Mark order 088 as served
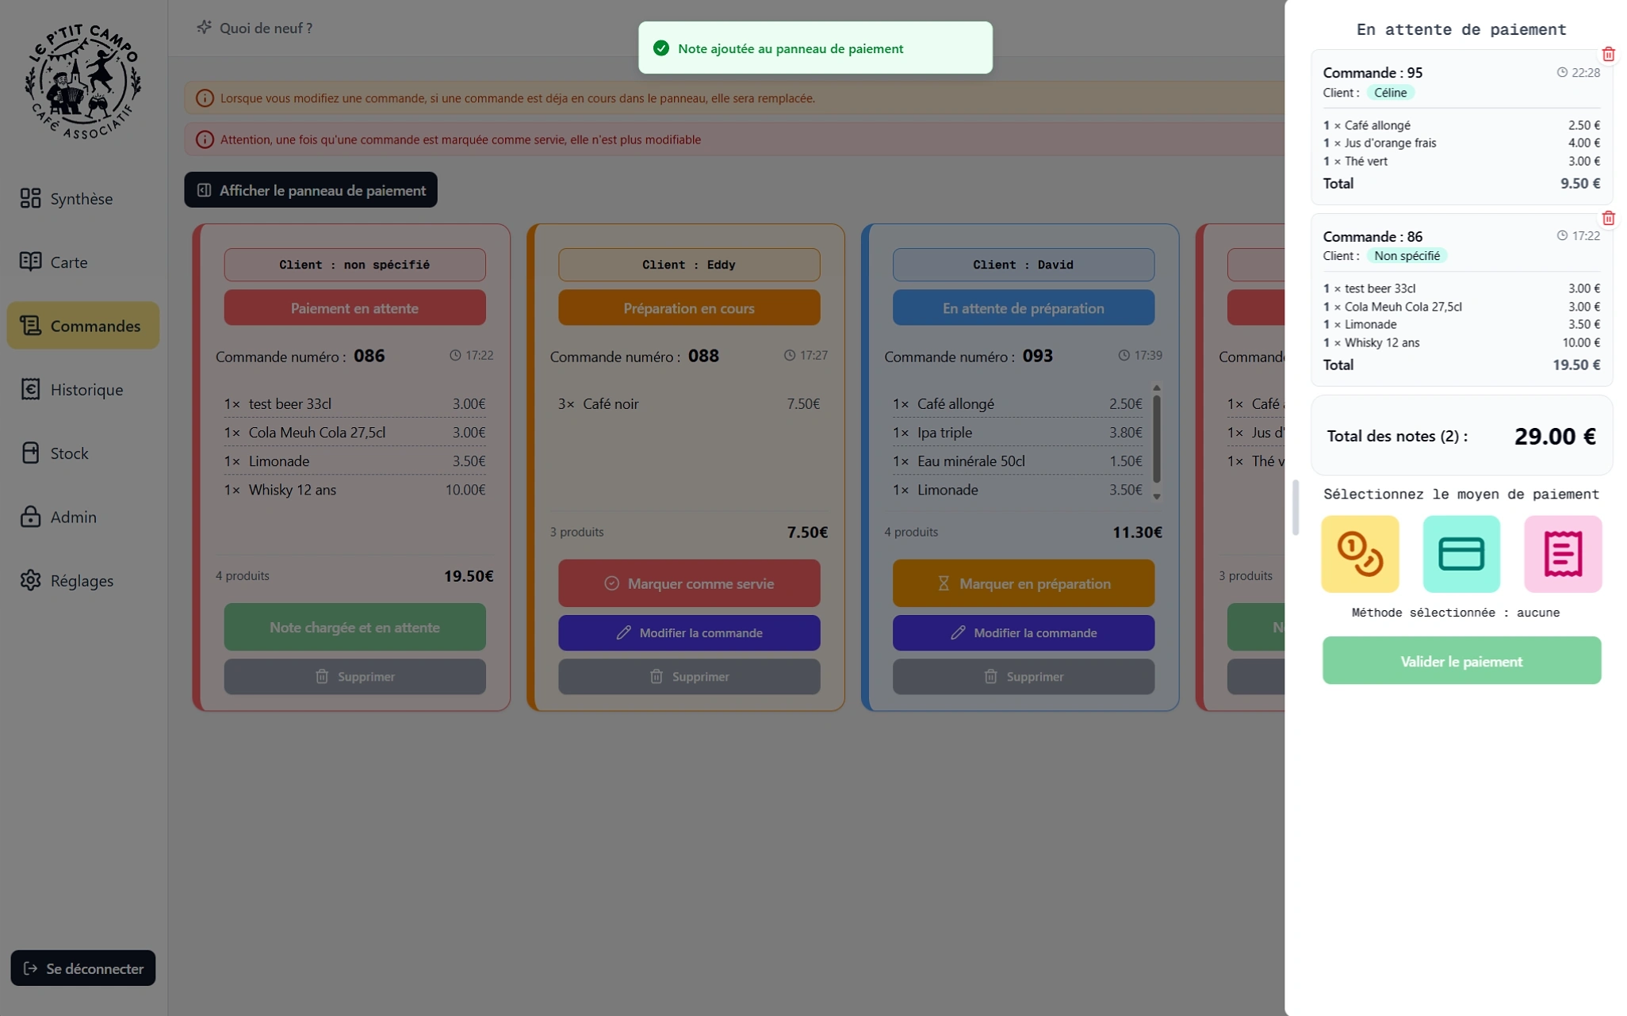The width and height of the screenshot is (1627, 1016). coord(688,583)
